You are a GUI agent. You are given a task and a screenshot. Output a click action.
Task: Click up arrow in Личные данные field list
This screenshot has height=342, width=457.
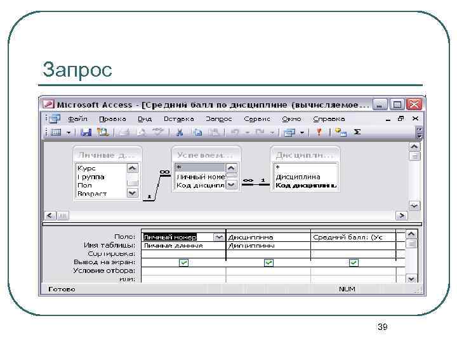132,168
